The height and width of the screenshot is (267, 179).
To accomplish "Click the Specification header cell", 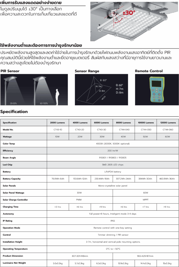I will coord(24,123).
